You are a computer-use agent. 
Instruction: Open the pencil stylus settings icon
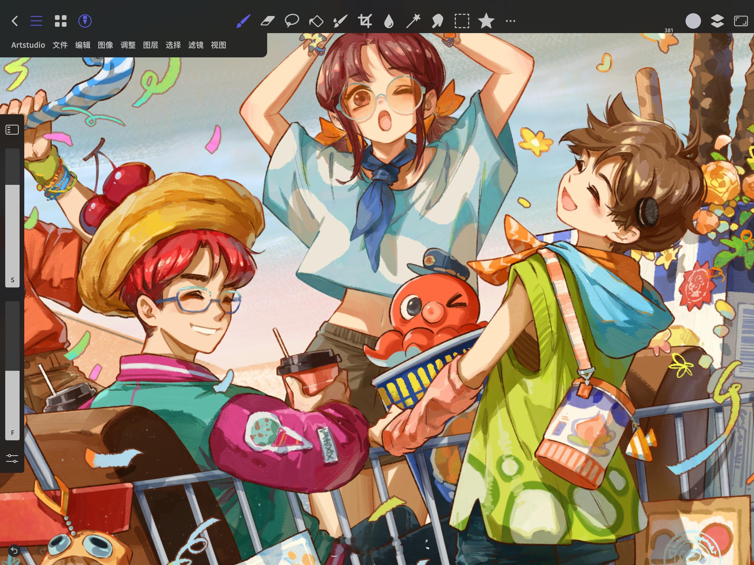[85, 21]
